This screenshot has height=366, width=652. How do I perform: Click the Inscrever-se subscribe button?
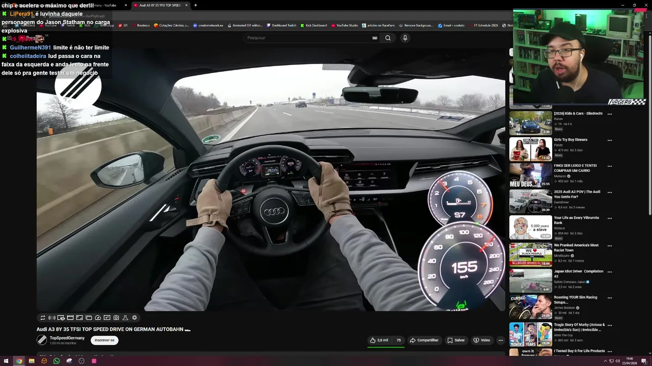[104, 340]
